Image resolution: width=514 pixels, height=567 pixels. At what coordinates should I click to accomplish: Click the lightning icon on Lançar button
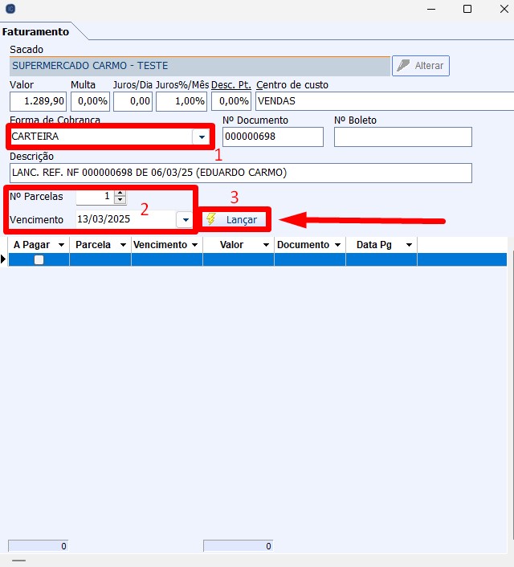coord(211,219)
